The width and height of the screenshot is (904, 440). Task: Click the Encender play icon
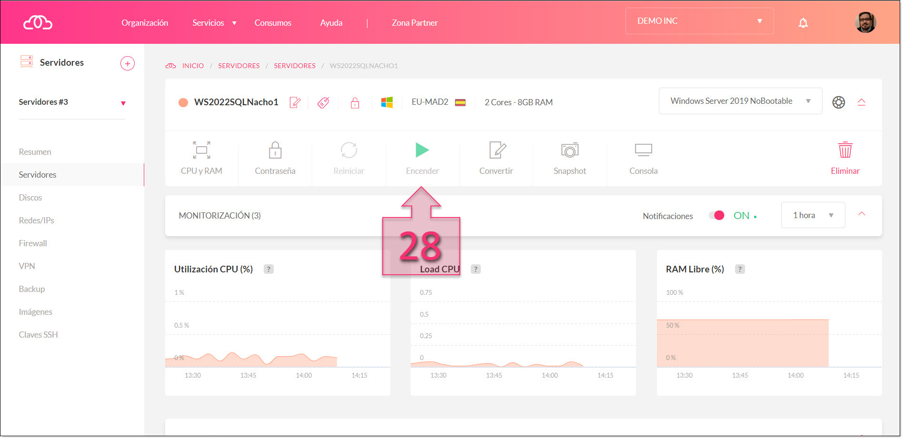[x=422, y=150]
